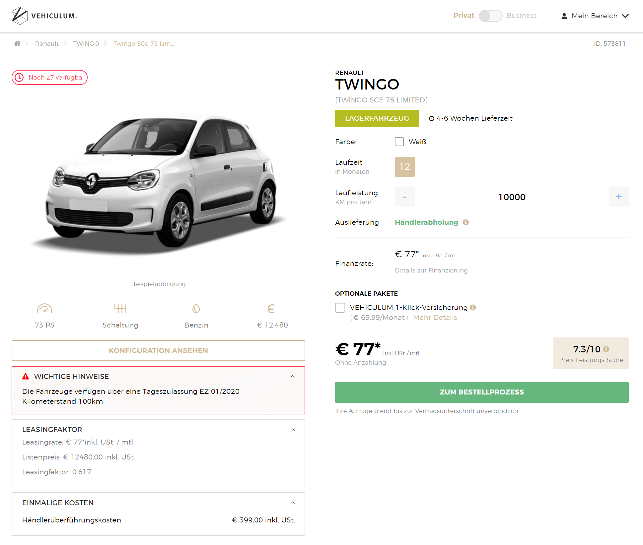Click the Benzin fuel drop icon
The image size is (643, 545).
[x=196, y=309]
